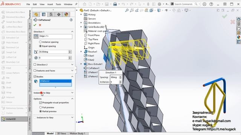Open the View menu
Image resolution: width=241 pixels, height=135 pixels.
point(42,4)
